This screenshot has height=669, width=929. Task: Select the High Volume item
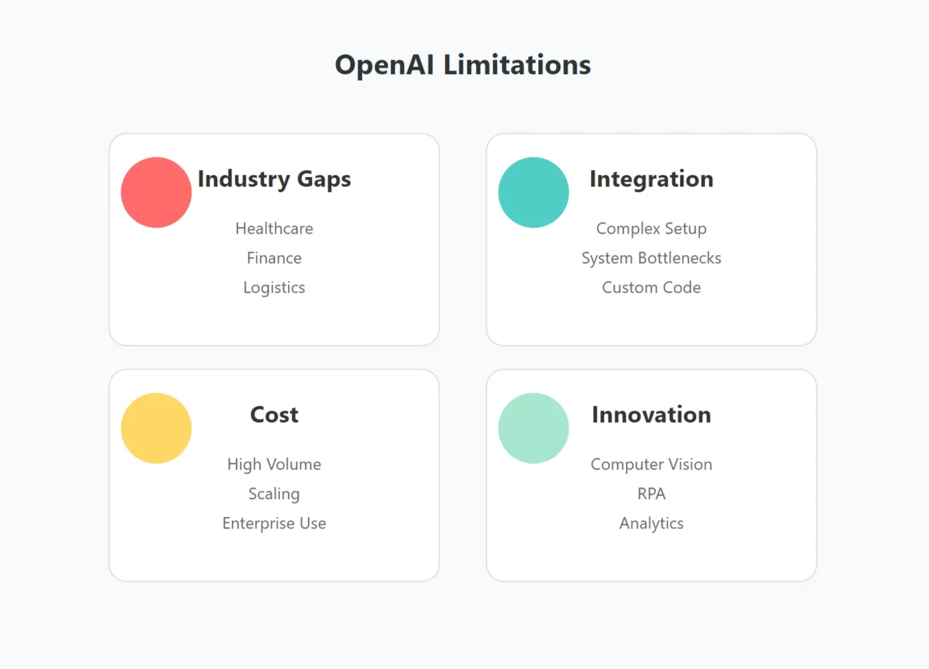point(274,465)
